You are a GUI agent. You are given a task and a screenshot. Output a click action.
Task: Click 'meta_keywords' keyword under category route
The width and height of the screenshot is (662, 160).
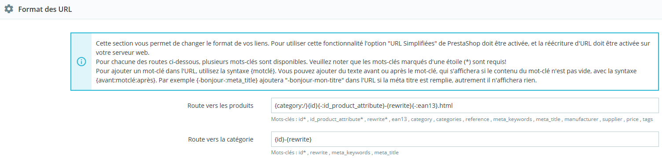click(x=351, y=153)
